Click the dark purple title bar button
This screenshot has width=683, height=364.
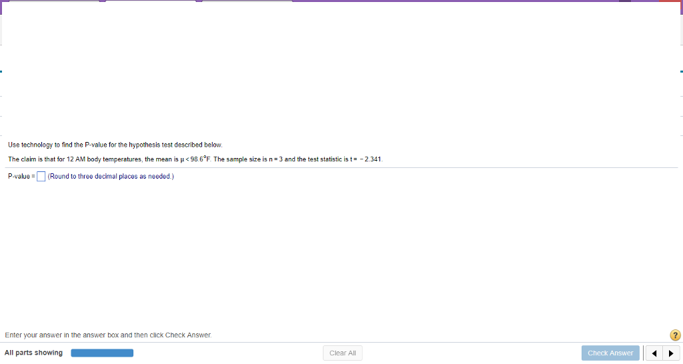tap(624, 1)
